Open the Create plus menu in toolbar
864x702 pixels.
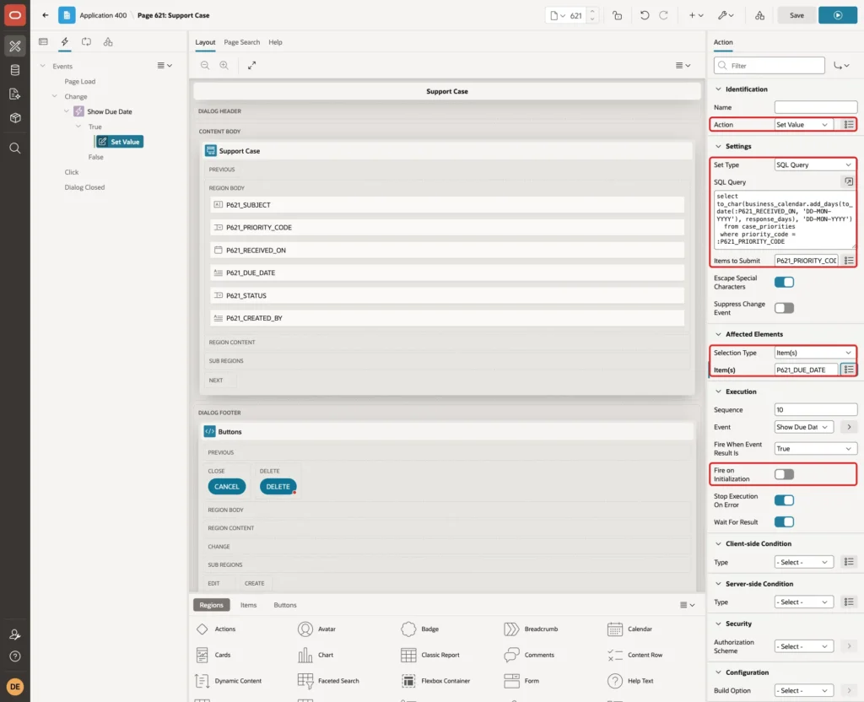tap(696, 15)
